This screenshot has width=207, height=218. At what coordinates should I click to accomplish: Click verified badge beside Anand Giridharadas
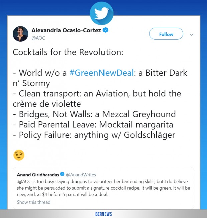pos(61,174)
